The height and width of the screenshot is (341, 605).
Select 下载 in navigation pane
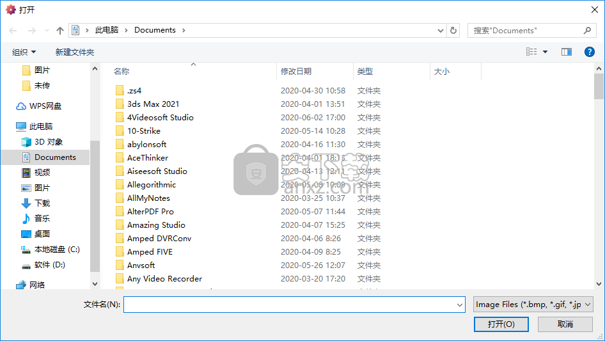click(x=36, y=203)
